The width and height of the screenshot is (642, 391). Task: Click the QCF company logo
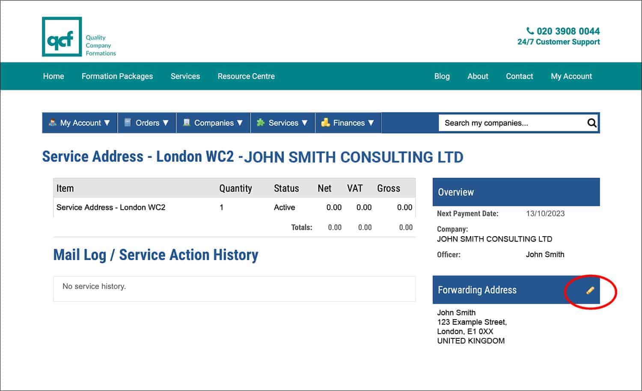click(61, 37)
